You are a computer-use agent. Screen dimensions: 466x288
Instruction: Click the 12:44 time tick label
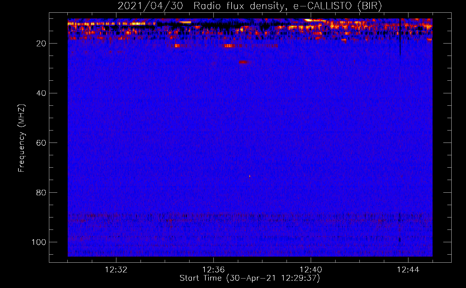pyautogui.click(x=408, y=270)
